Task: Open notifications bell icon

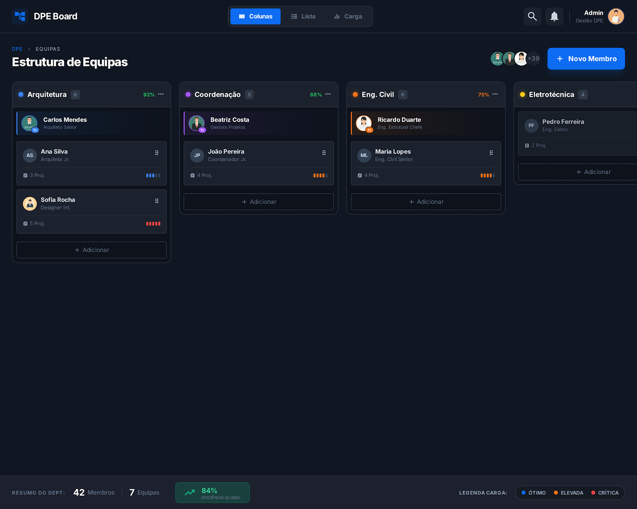Action: (x=554, y=16)
